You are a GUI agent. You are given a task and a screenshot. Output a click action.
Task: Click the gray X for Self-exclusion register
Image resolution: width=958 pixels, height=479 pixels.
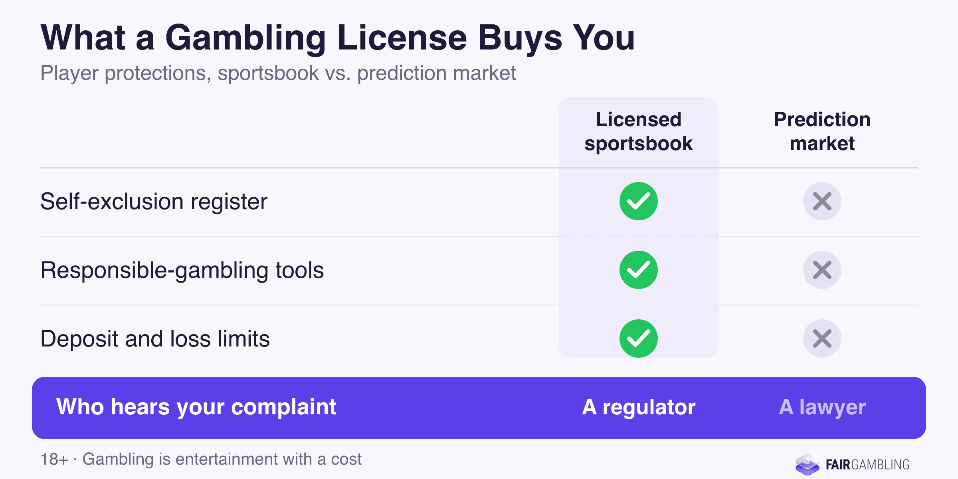822,201
